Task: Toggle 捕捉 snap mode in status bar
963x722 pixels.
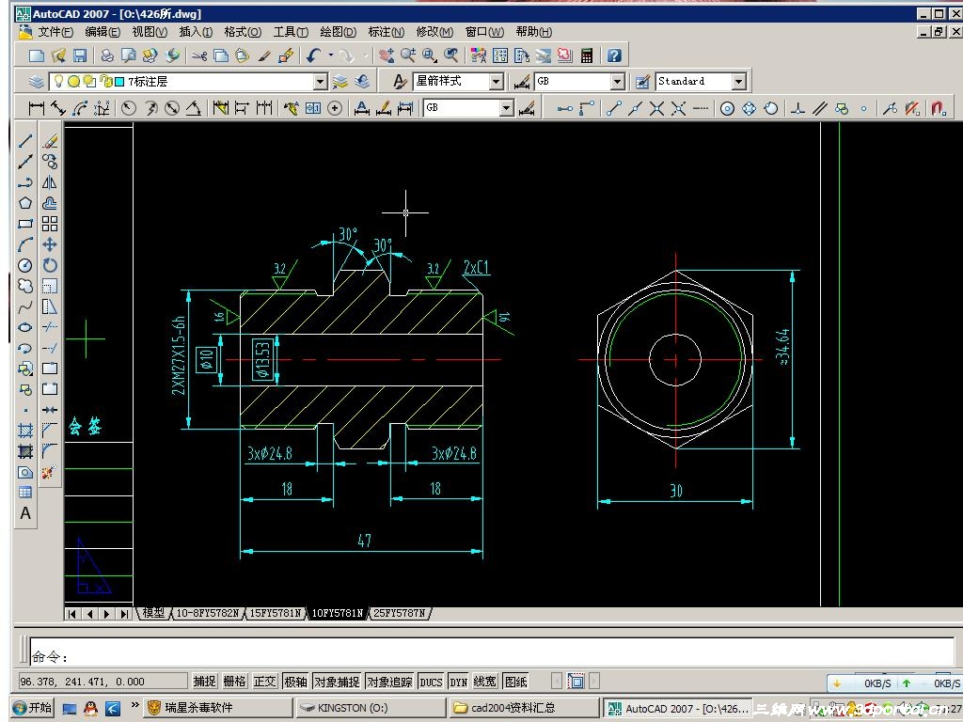Action: click(x=204, y=682)
